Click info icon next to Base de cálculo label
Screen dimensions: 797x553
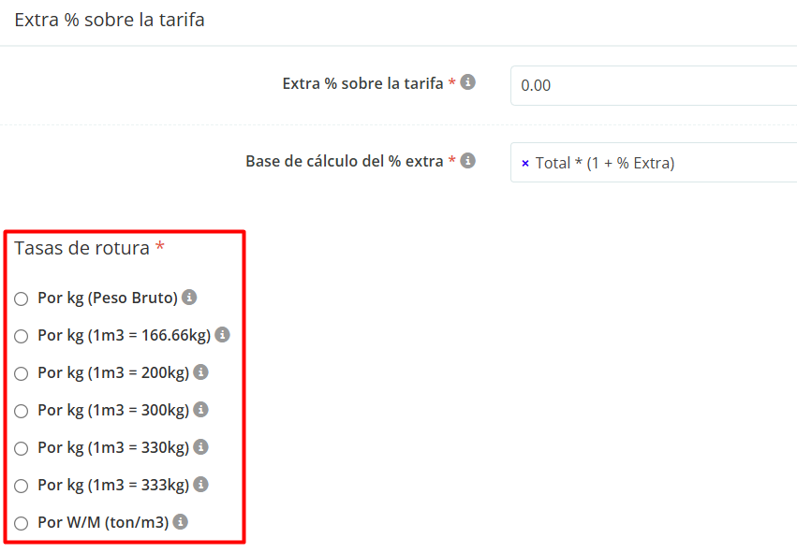pos(468,160)
